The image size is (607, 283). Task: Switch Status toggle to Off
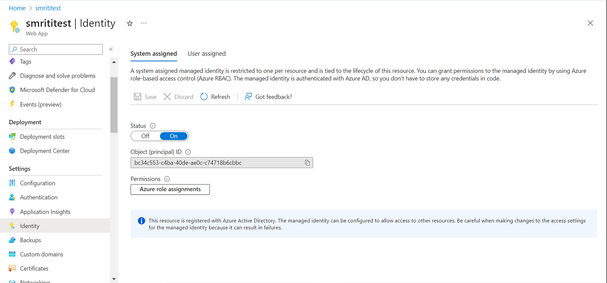pos(145,136)
